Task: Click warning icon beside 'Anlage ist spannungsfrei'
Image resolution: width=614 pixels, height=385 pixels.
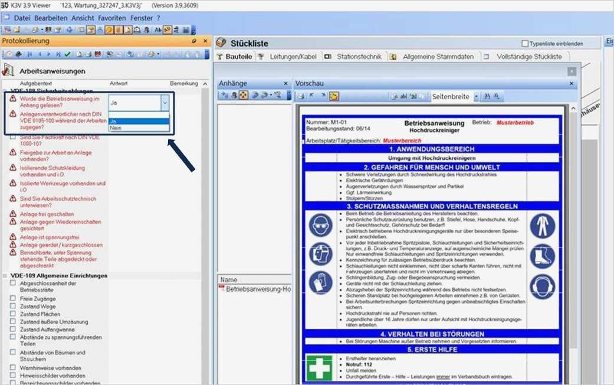Action: [x=13, y=237]
